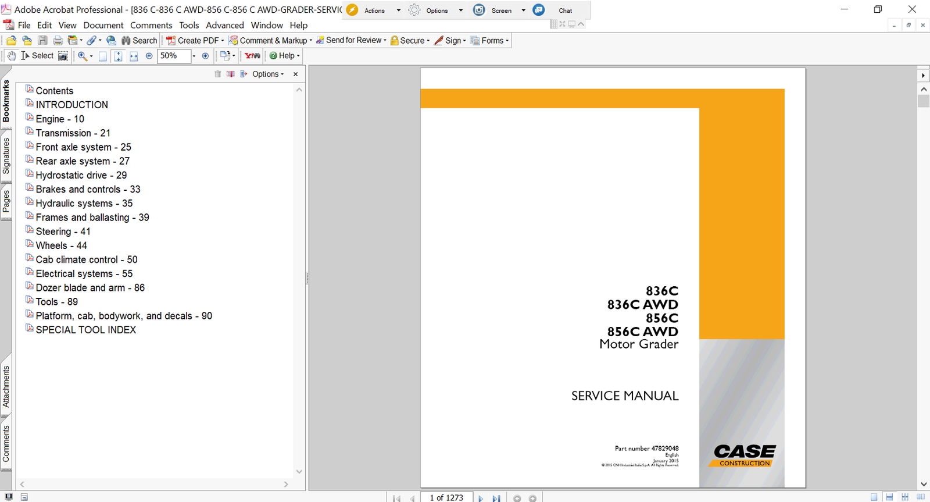Switch to Single Page layout view

pos(874,497)
